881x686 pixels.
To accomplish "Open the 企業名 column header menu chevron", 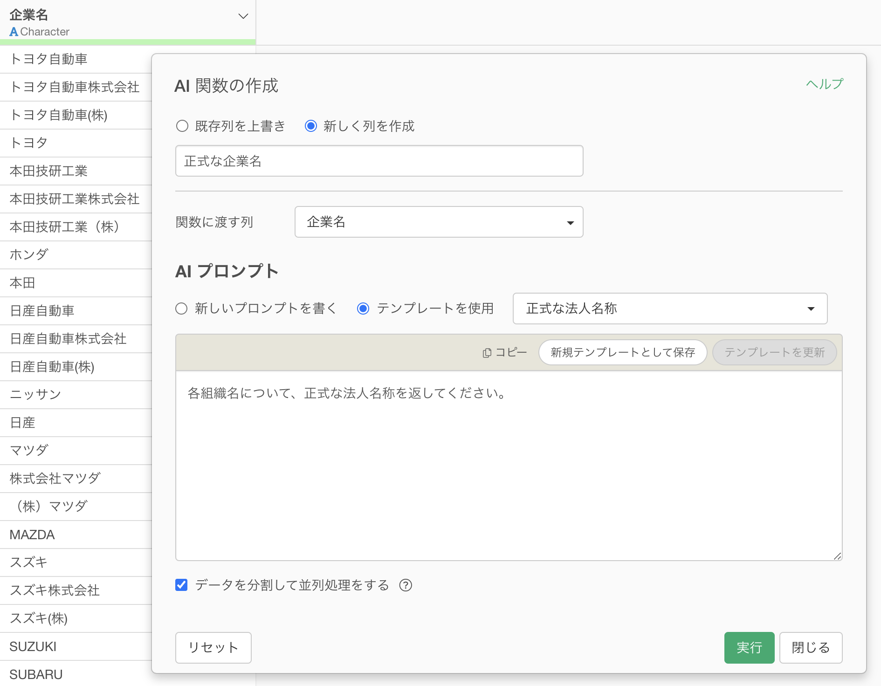I will pos(243,16).
